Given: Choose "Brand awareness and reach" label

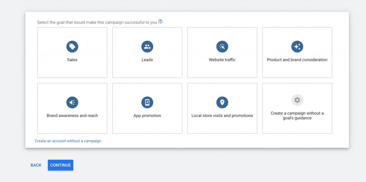Looking at the screenshot, I should coord(72,116).
